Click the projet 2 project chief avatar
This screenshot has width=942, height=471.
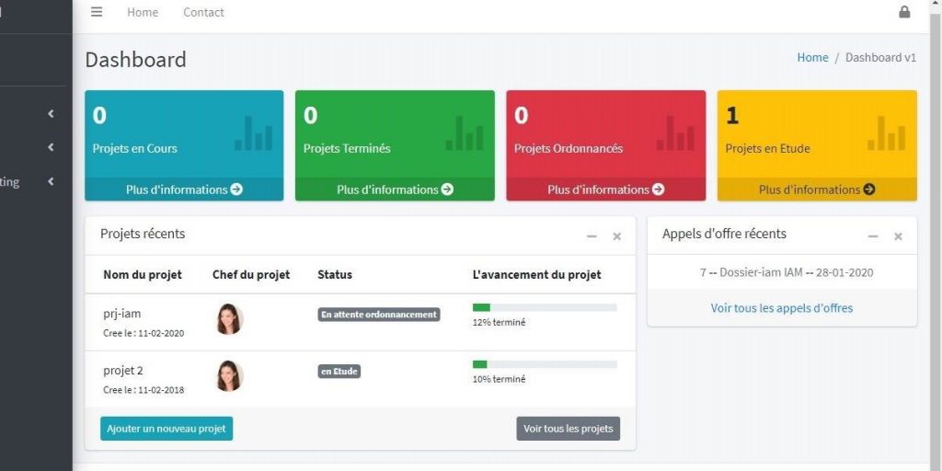[229, 376]
